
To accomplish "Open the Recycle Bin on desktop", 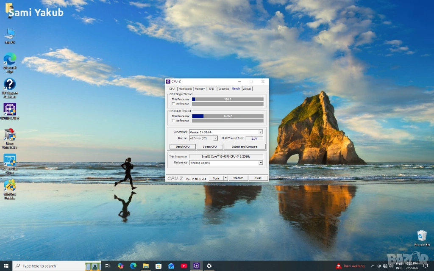I will 422,236.
